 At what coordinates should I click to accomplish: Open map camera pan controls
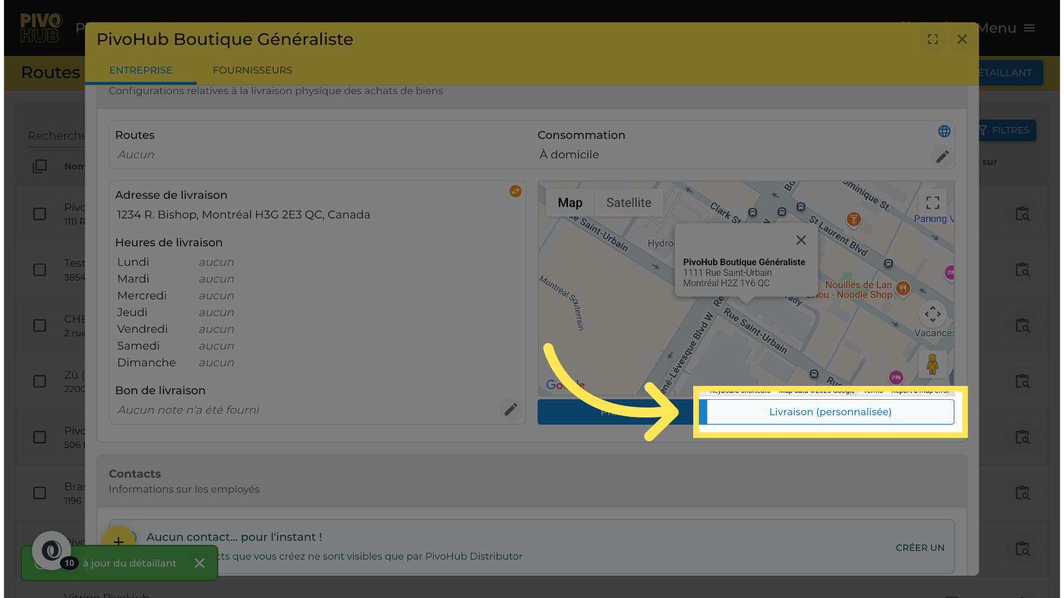(x=933, y=314)
